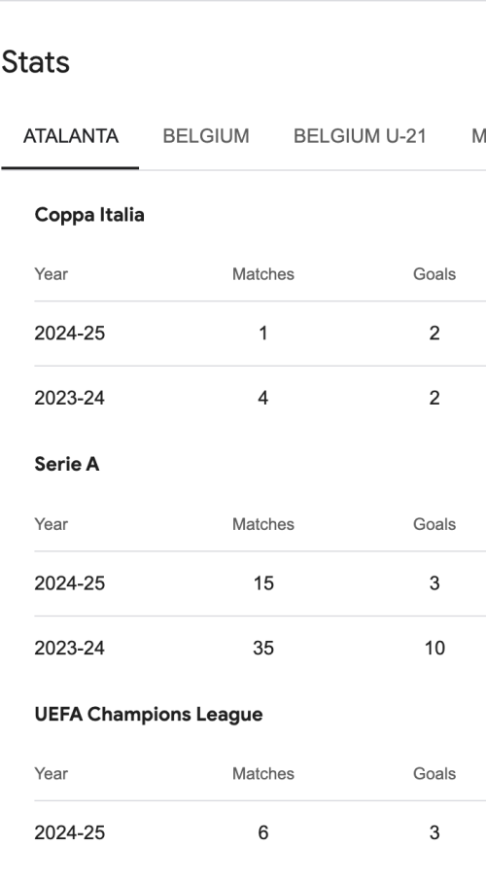Select the Coppa Italia 2024-25 row
Image resolution: width=486 pixels, height=882 pixels.
pos(260,333)
